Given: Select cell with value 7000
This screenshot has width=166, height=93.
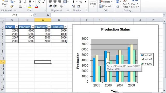Looking at the screenshot, I should [x=43, y=41].
